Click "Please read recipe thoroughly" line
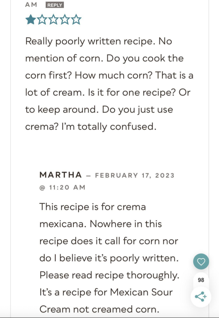The height and width of the screenshot is (318, 219). pyautogui.click(x=109, y=275)
